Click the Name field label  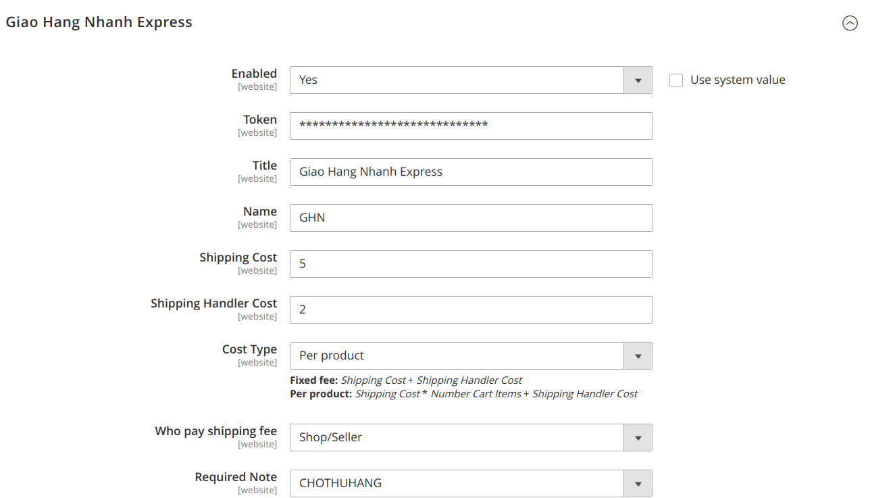[x=260, y=211]
